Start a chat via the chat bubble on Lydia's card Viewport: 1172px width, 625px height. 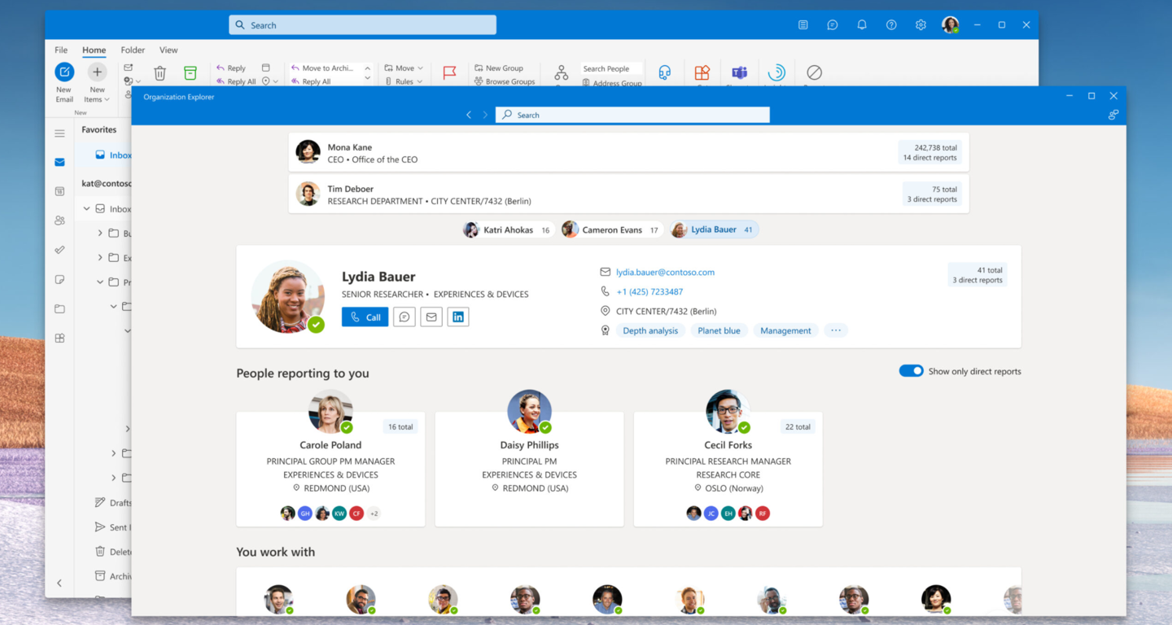point(405,317)
